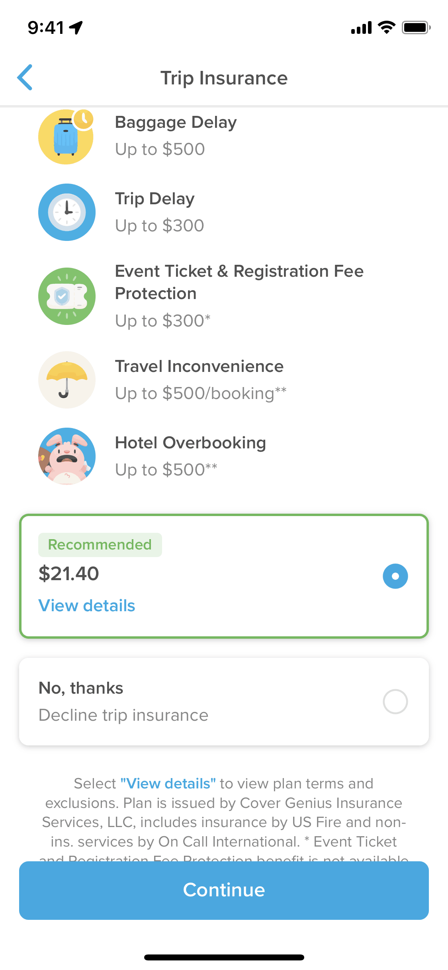Tap "View details" link in disclaimer text
The width and height of the screenshot is (448, 970).
[168, 784]
